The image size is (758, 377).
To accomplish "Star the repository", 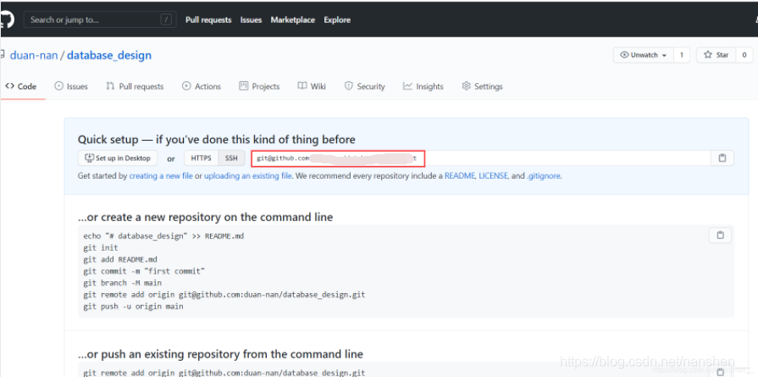I will (716, 55).
